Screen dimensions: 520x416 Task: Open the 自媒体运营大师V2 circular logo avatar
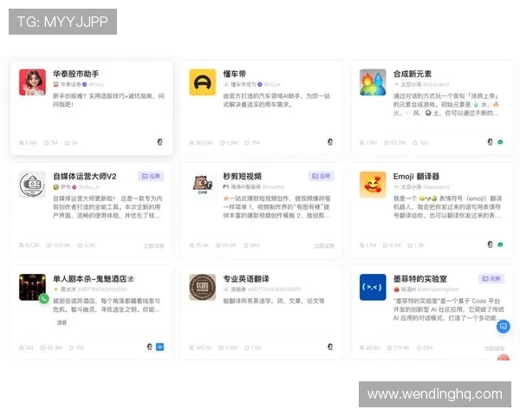pos(32,185)
